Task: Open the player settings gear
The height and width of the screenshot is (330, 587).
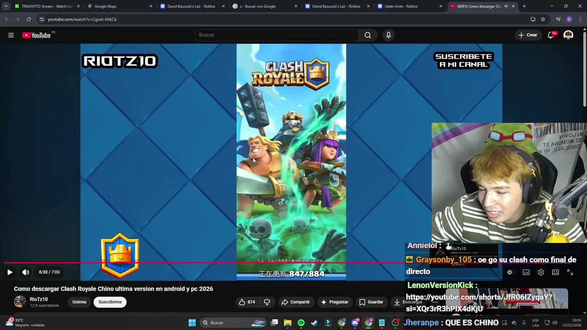Action: (x=541, y=272)
